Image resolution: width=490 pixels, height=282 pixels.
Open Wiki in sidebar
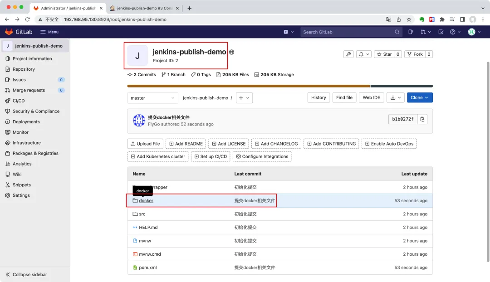[x=17, y=174]
